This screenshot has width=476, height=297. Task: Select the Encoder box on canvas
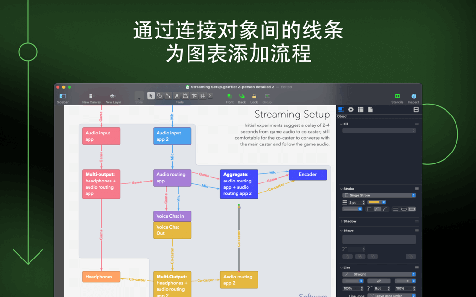coord(308,175)
